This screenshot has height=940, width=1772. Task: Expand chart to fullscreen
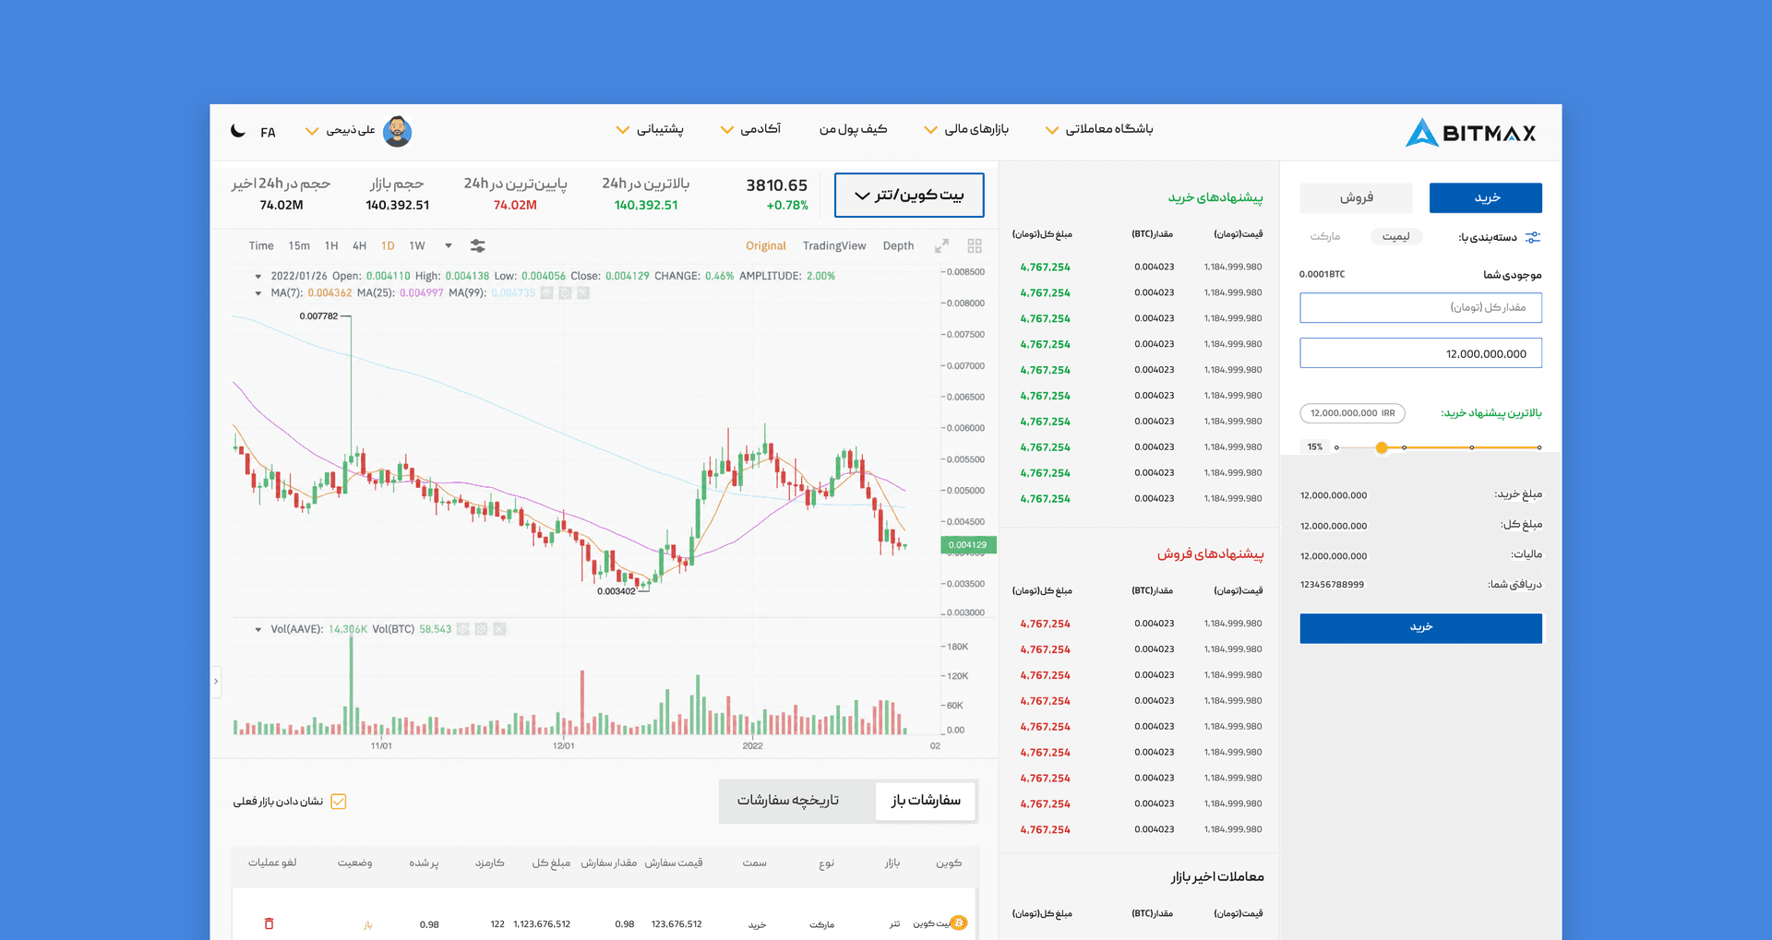941,245
